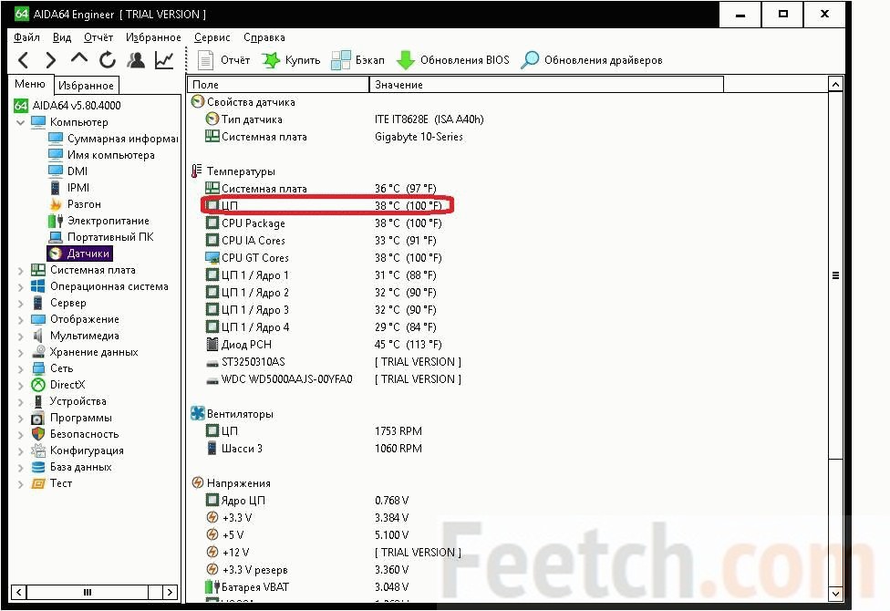Click the База данных icon
Screen dimensions: 890x611
click(x=38, y=467)
